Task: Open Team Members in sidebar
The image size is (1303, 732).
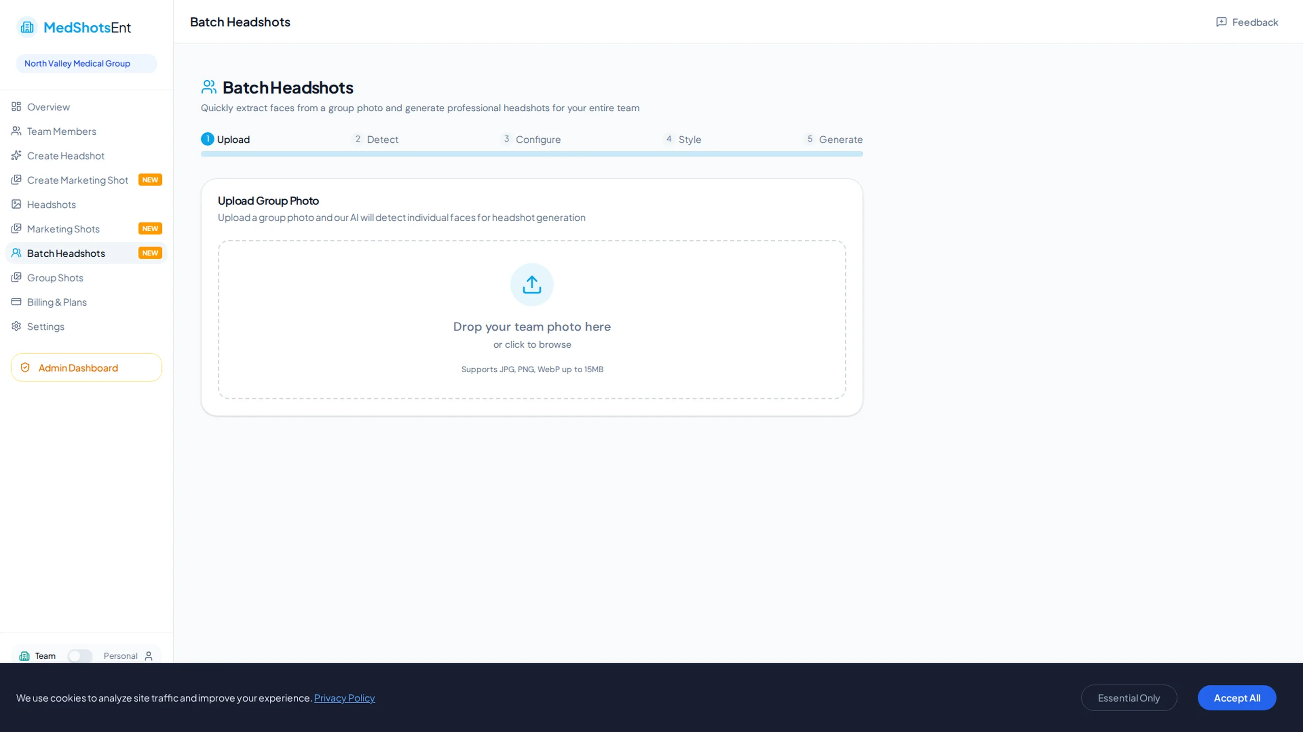Action: coord(61,131)
